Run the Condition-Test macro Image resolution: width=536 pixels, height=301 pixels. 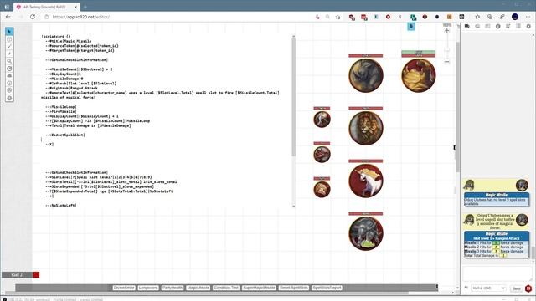pyautogui.click(x=226, y=288)
